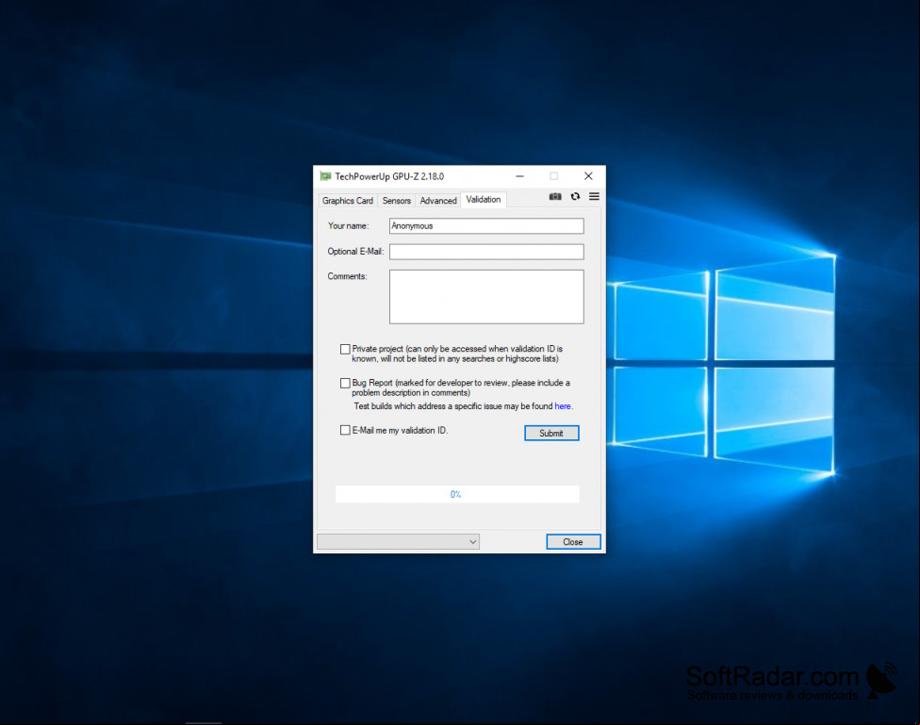Click the refresh icon in GPU-Z
The width and height of the screenshot is (920, 725).
click(576, 197)
